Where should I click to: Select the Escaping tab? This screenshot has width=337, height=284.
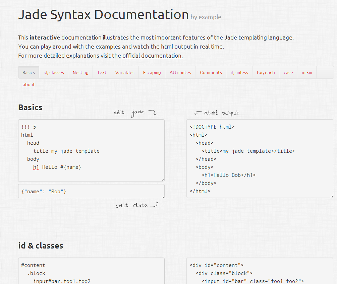152,72
